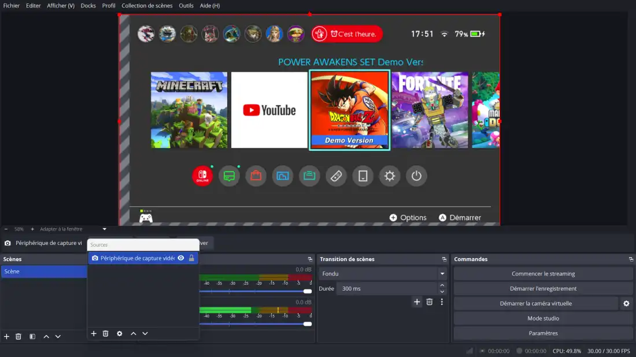Adjust the top audio mixer volume slider
Screen dimensions: 636x357
(x=307, y=291)
